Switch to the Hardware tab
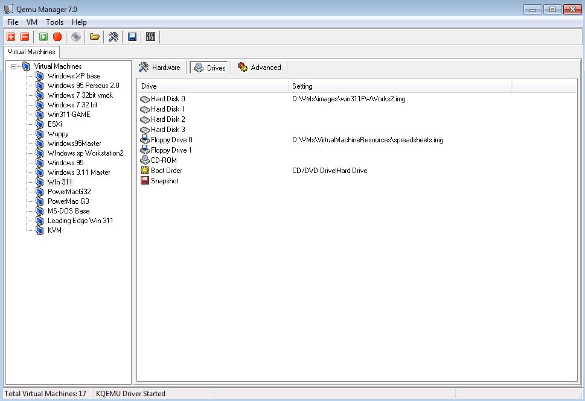This screenshot has height=401, width=585. (x=160, y=68)
